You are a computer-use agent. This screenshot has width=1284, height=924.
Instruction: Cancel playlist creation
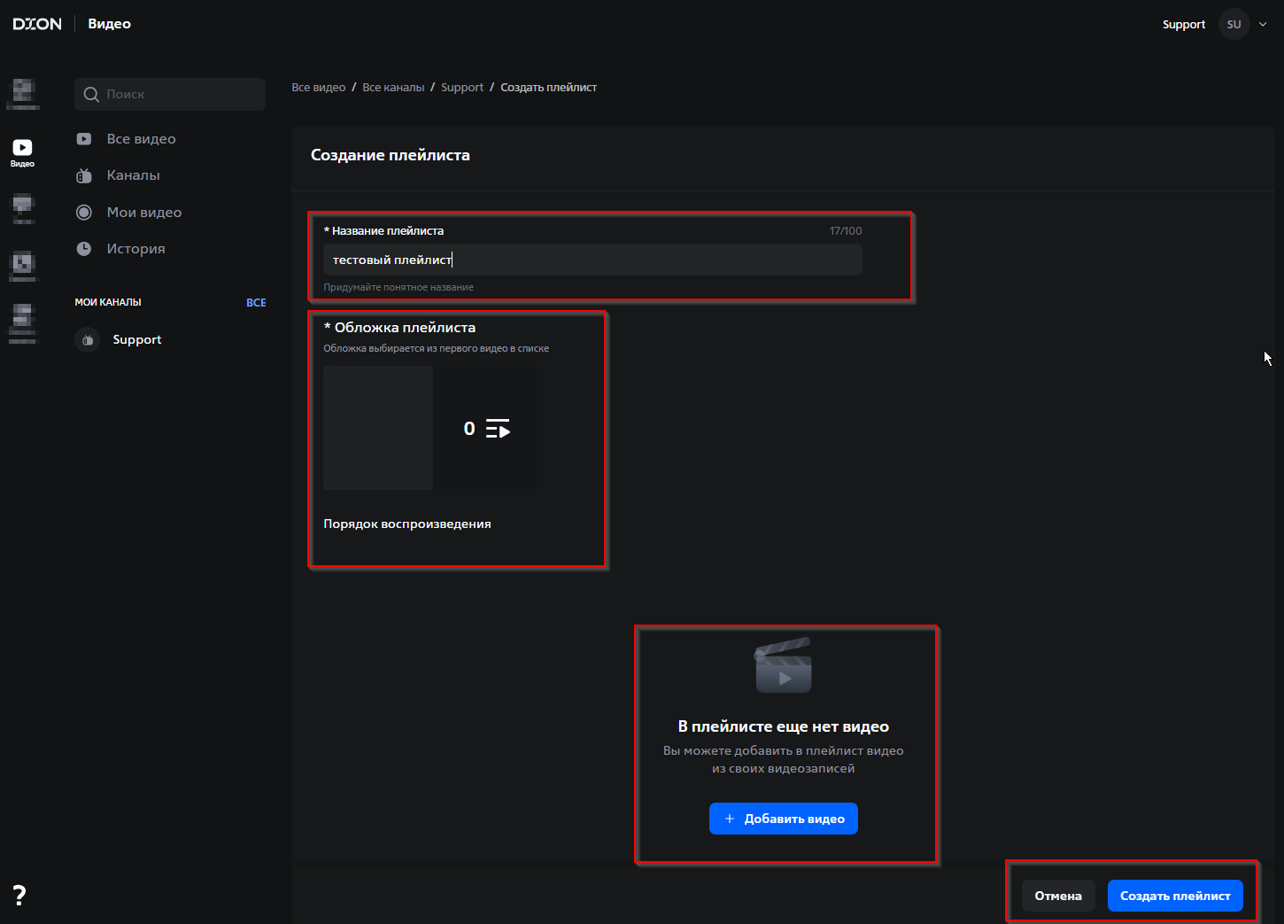(x=1057, y=896)
